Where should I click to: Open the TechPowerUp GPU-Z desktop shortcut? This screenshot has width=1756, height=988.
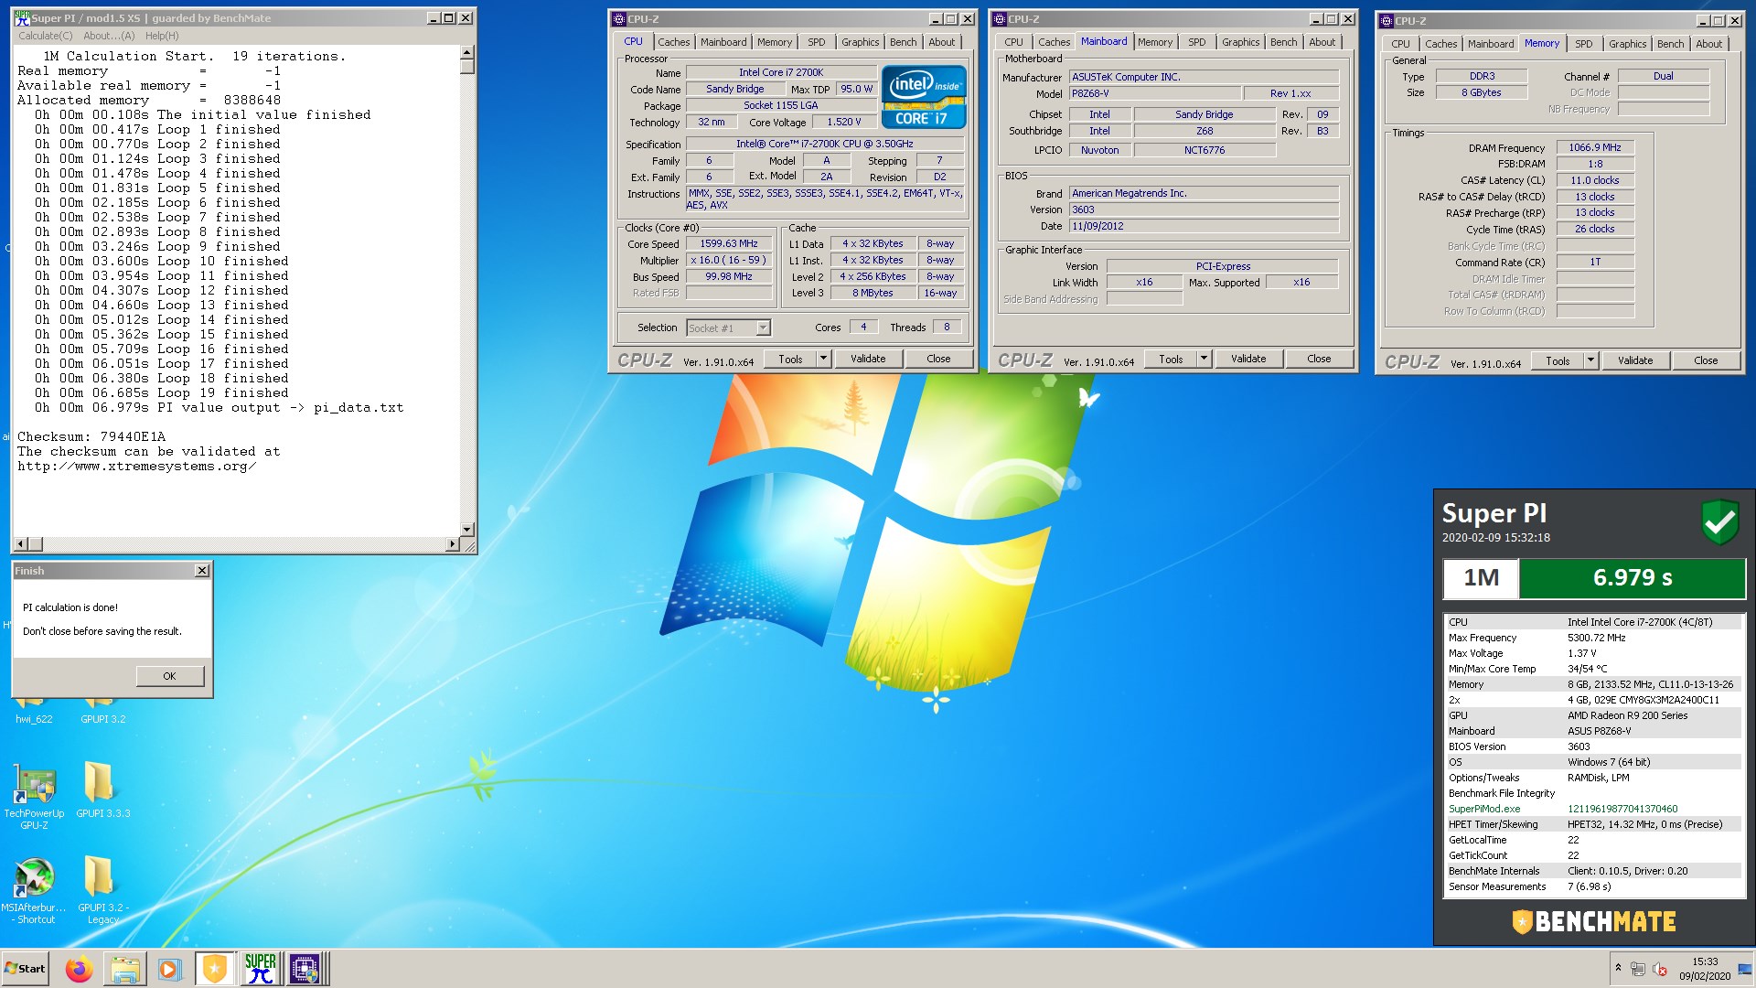(34, 795)
